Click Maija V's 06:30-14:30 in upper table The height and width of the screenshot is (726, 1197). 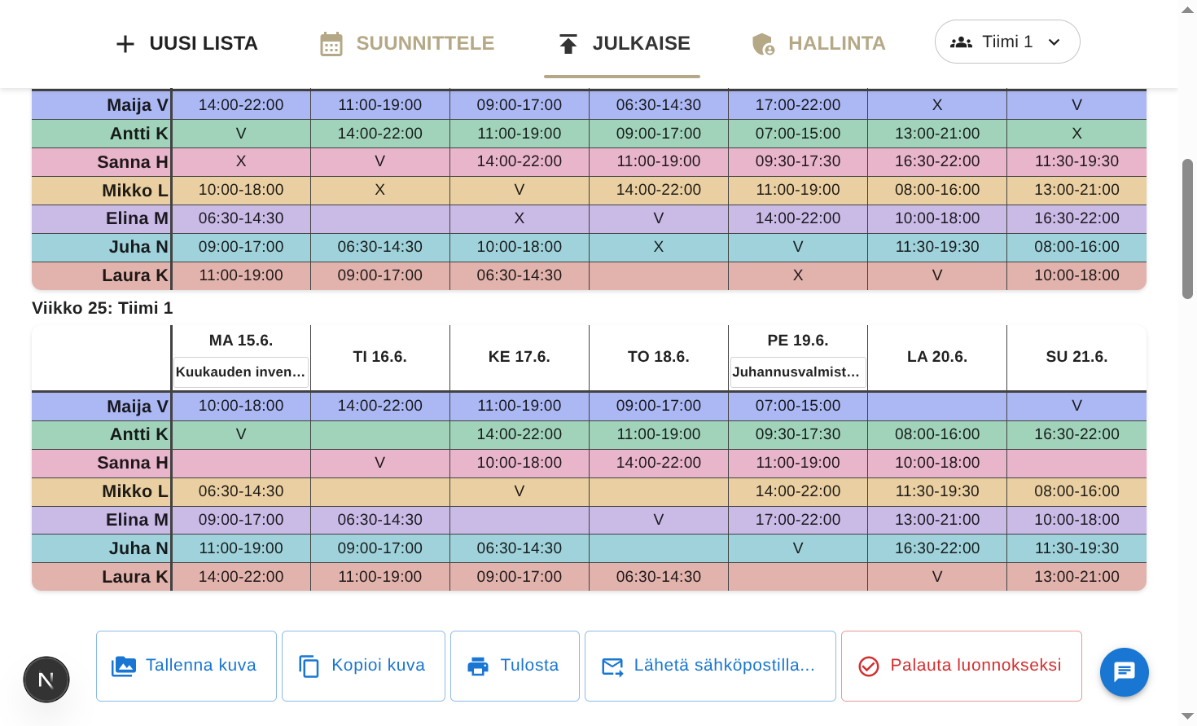pyautogui.click(x=659, y=105)
